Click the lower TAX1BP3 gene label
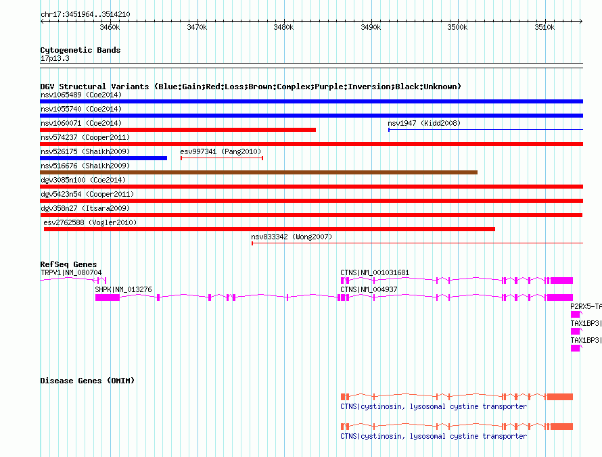 coord(586,340)
